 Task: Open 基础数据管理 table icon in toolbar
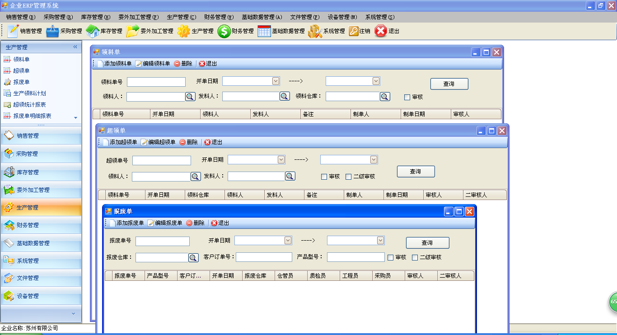[264, 31]
